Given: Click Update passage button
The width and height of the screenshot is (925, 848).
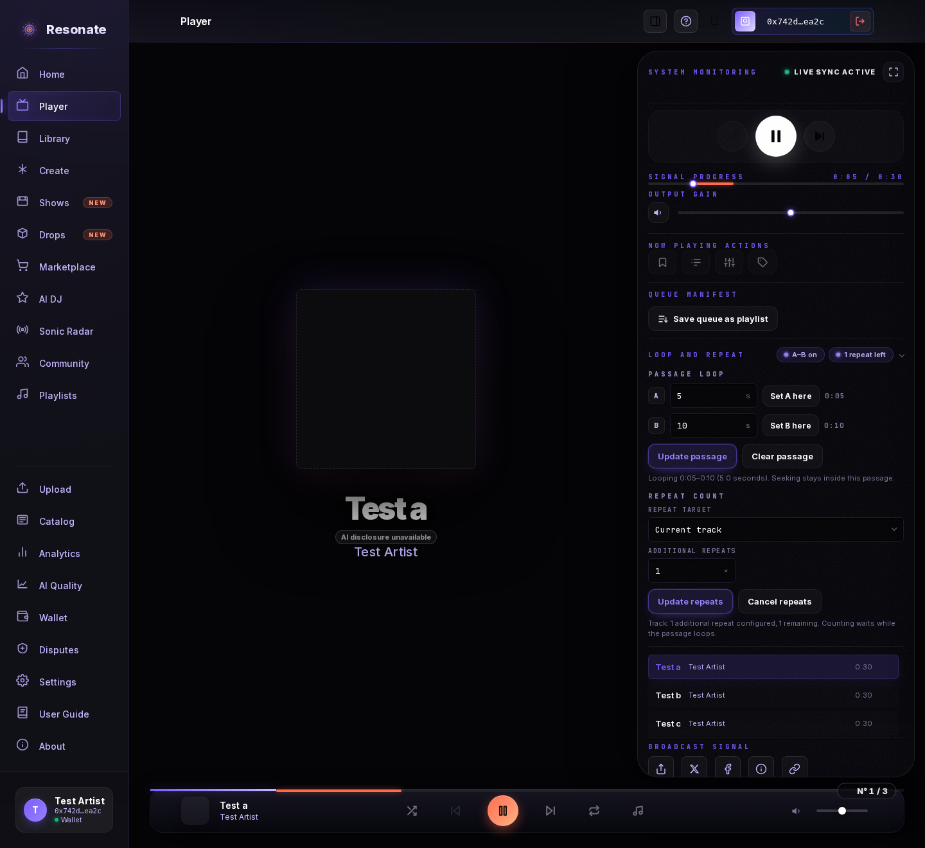Looking at the screenshot, I should (692, 456).
